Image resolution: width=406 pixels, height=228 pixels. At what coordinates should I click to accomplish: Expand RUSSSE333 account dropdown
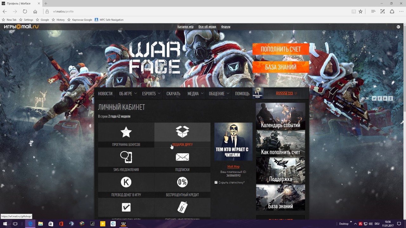click(x=287, y=93)
